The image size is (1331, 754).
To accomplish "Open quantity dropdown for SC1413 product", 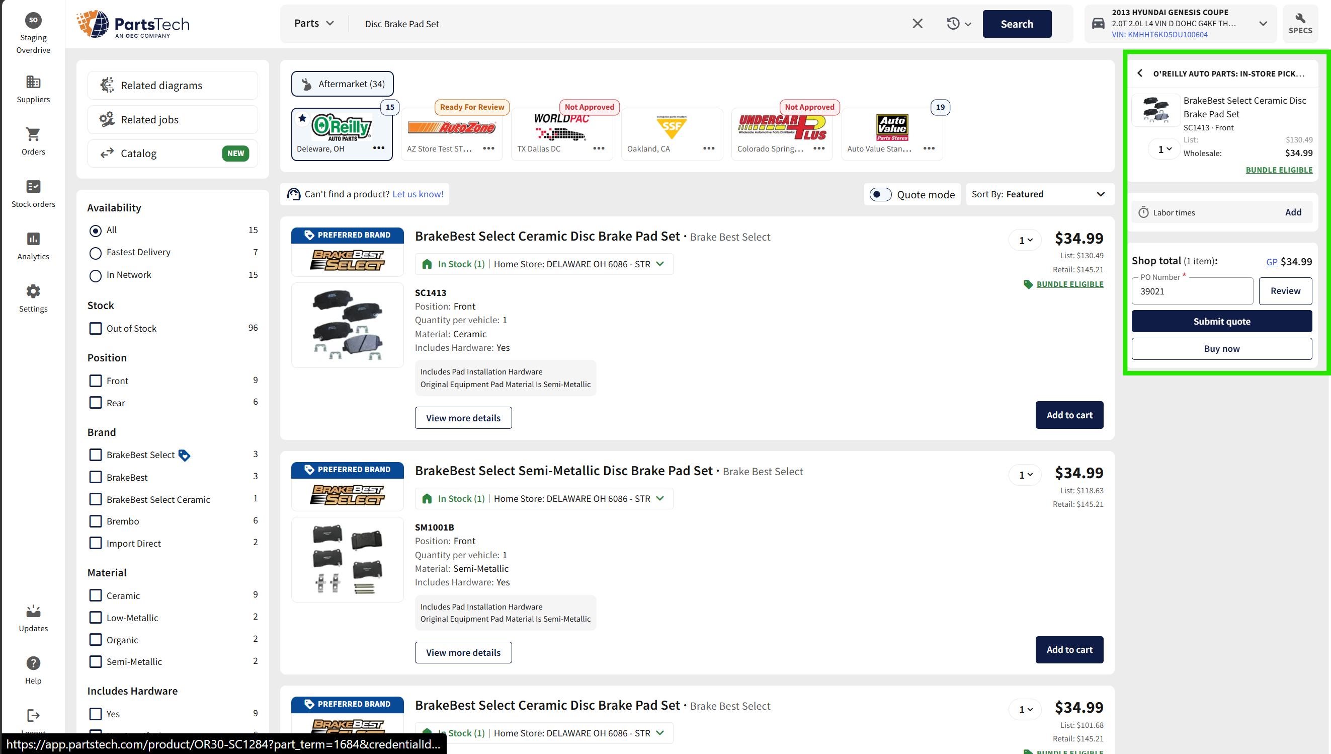I will point(1026,240).
